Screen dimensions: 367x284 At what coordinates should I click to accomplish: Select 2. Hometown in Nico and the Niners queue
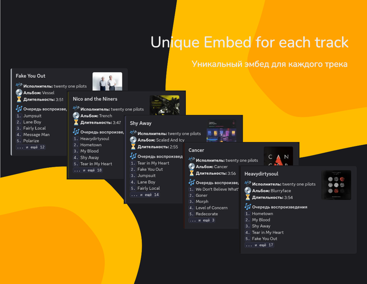(87, 145)
